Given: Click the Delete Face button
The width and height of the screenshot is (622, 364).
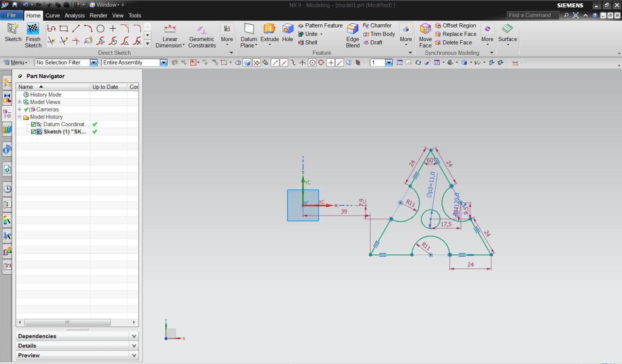Looking at the screenshot, I should click(453, 42).
